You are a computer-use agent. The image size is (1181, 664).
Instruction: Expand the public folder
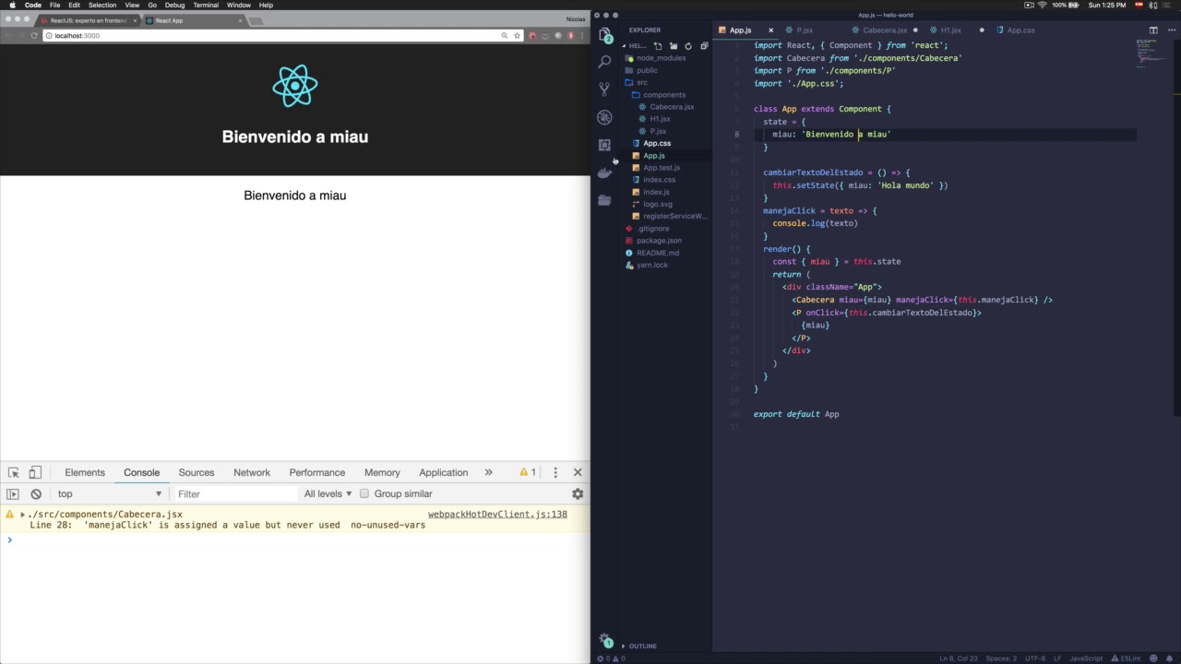coord(647,70)
